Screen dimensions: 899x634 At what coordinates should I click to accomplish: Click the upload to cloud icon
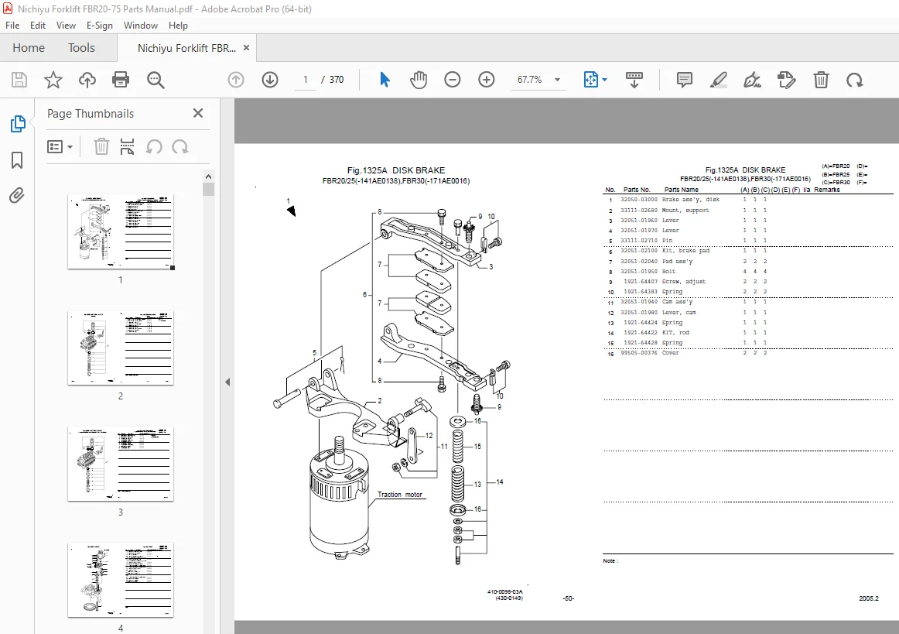87,80
